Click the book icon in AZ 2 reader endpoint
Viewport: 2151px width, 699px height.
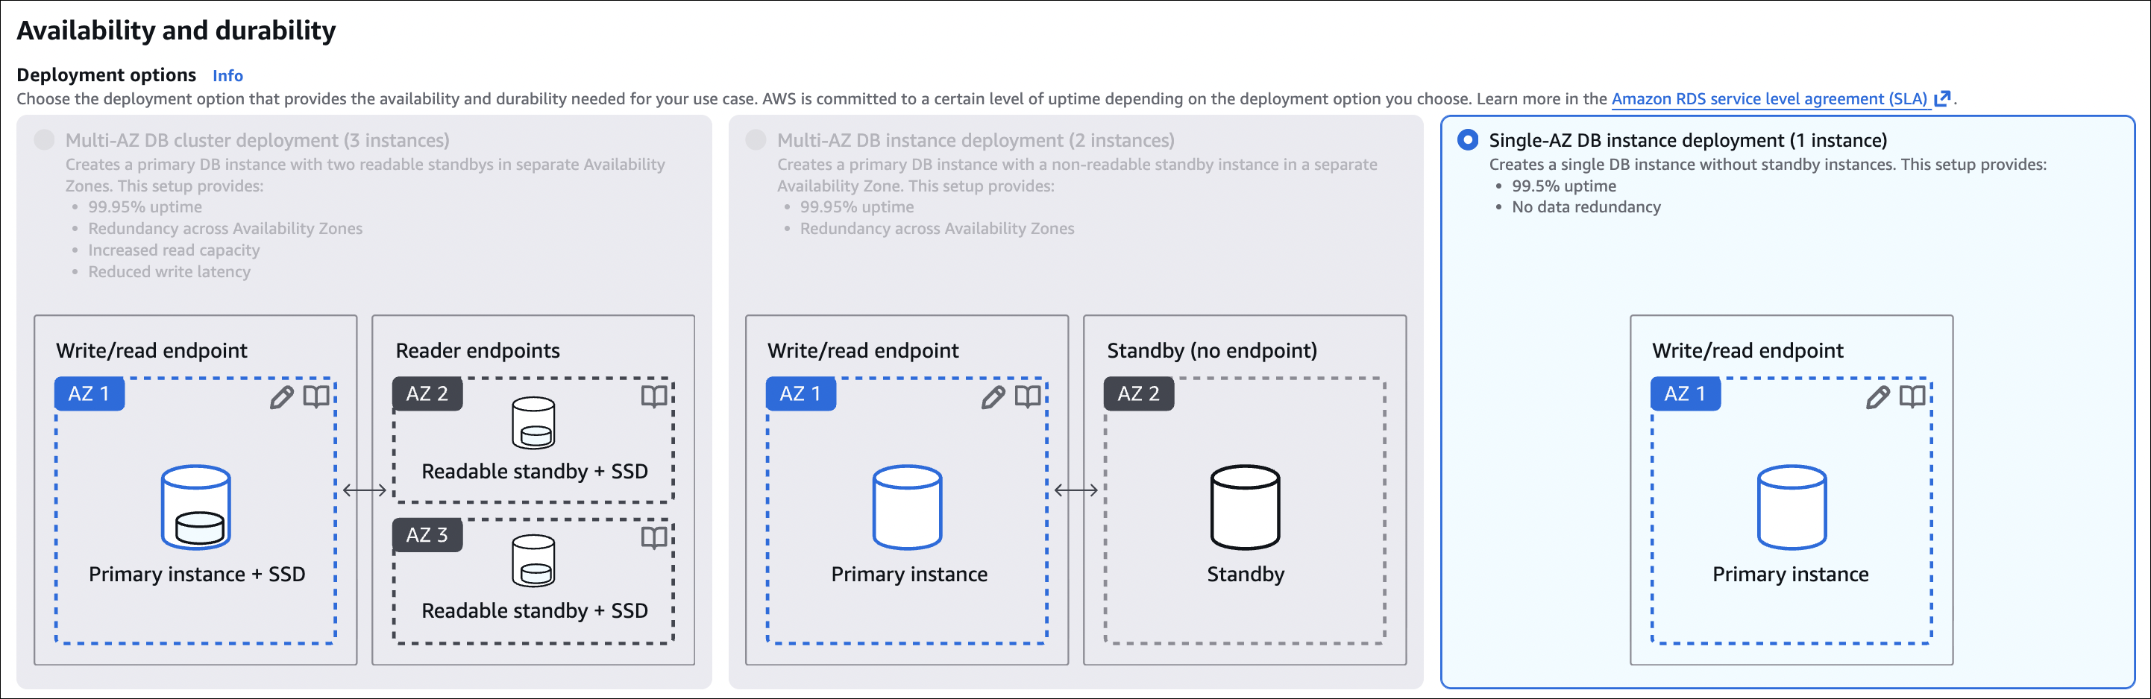654,396
